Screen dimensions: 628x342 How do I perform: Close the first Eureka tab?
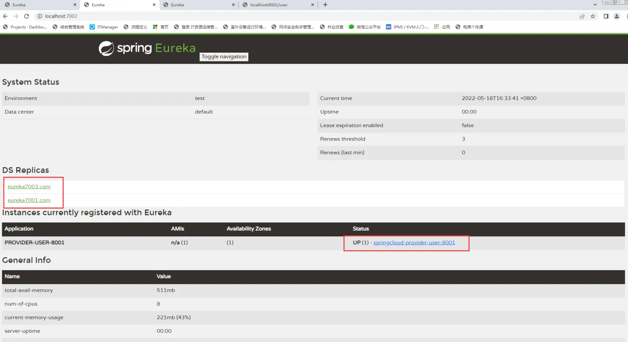pyautogui.click(x=75, y=5)
